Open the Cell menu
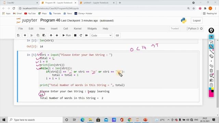Image resolution: width=219 pixels, height=123 pixels. click(65, 29)
